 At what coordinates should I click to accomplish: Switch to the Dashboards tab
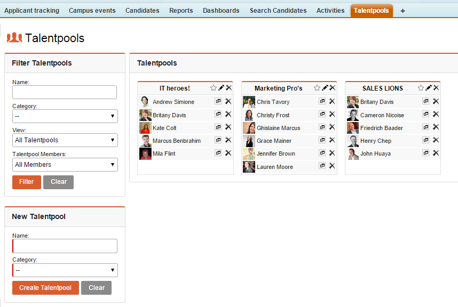pos(221,11)
